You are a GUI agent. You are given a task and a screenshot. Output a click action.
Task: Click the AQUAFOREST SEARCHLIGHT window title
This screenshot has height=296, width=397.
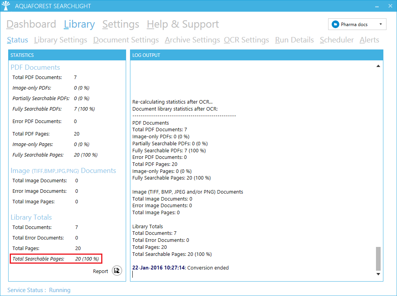click(x=53, y=6)
